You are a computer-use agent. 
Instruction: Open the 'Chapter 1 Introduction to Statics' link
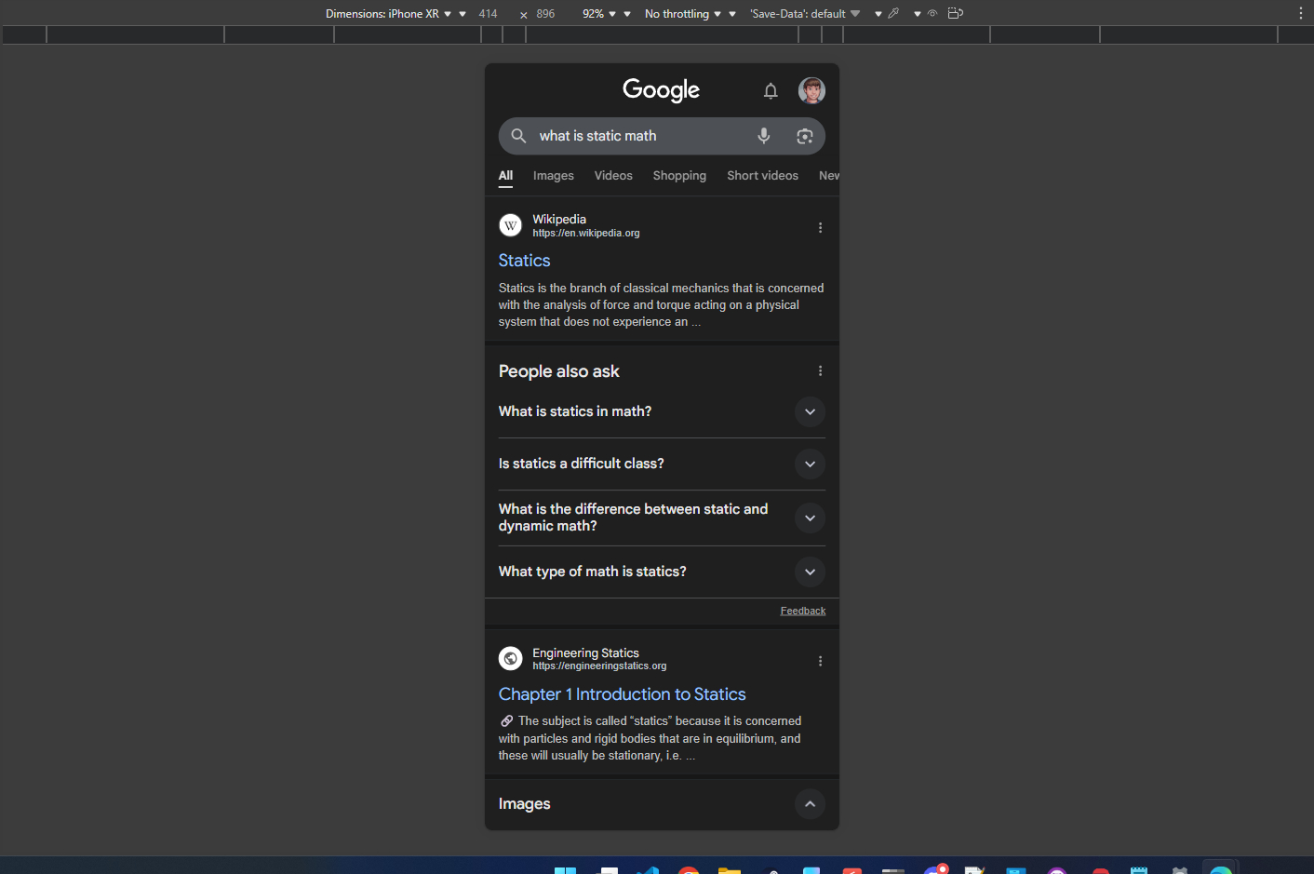pyautogui.click(x=622, y=694)
